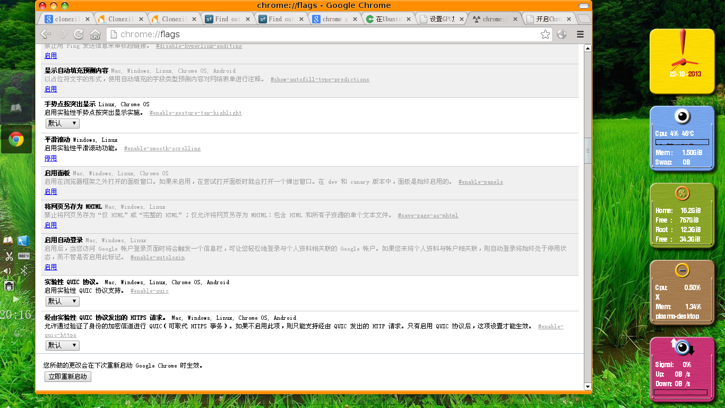Image resolution: width=725 pixels, height=408 pixels.
Task: Expand hidden tray icons with arrow
Action: 16,299
